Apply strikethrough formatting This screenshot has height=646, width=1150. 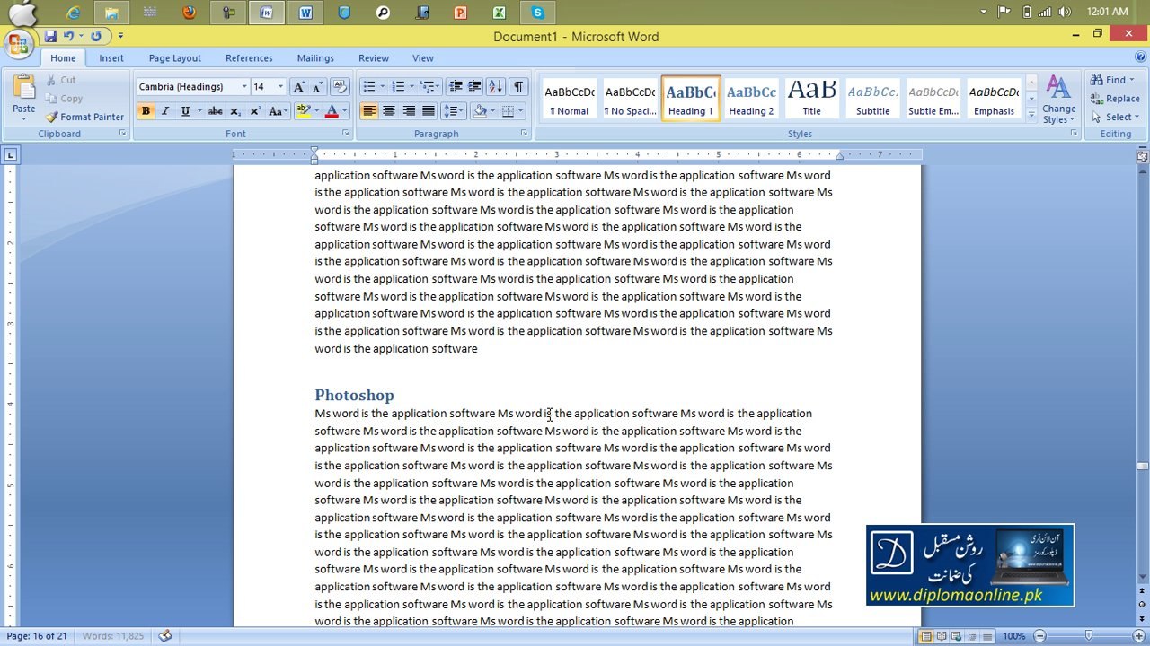coord(215,111)
